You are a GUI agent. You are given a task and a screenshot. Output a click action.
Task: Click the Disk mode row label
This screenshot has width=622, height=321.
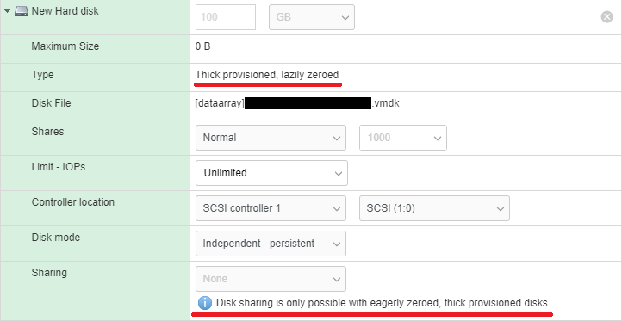(x=55, y=238)
